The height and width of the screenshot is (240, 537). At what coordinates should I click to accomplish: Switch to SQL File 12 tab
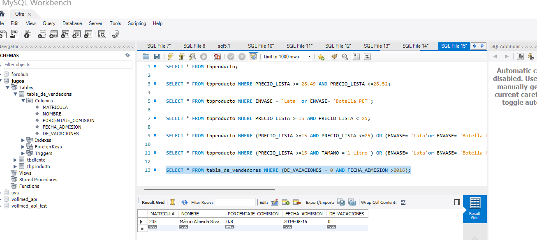338,46
